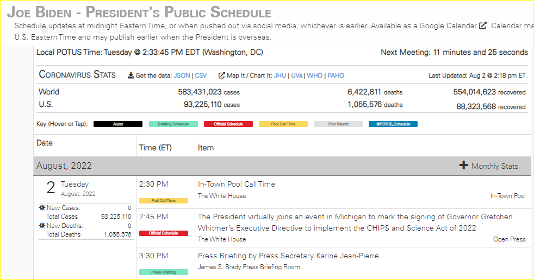Open the JHU coronavirus map link
534x280 pixels.
click(x=280, y=75)
